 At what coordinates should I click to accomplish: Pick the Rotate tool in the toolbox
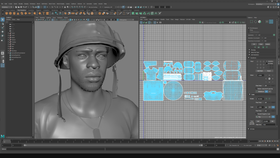click(x=2, y=36)
